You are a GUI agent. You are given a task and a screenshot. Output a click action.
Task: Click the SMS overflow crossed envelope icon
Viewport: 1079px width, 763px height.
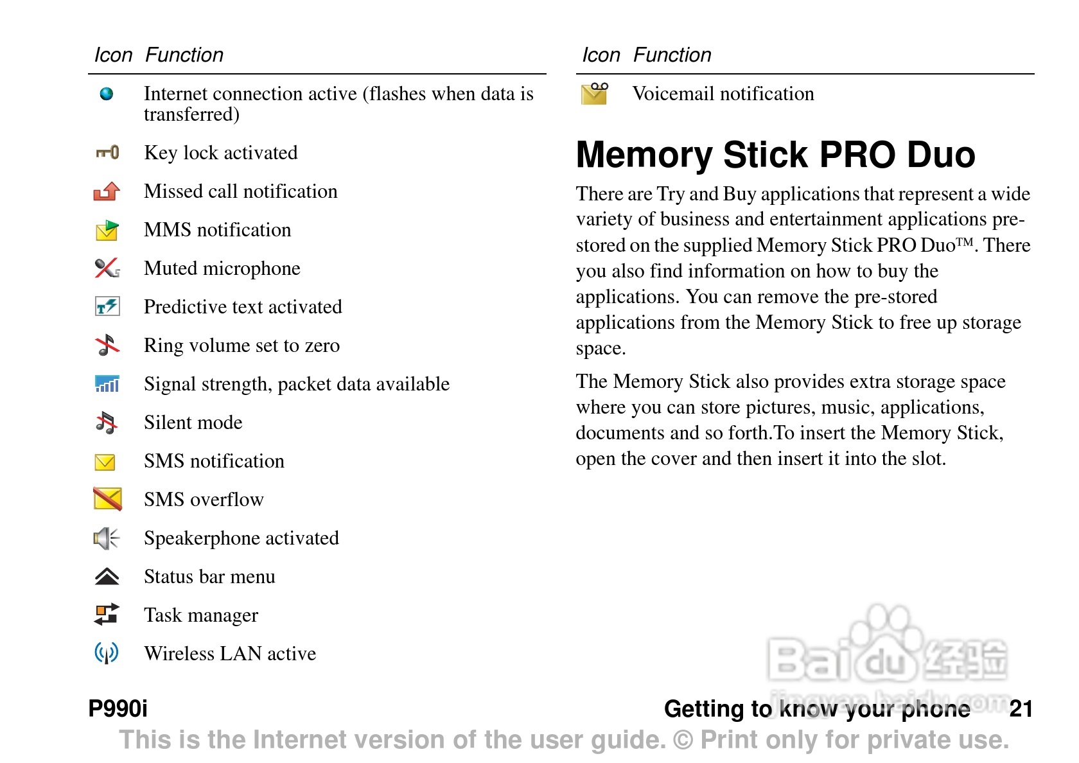107,499
